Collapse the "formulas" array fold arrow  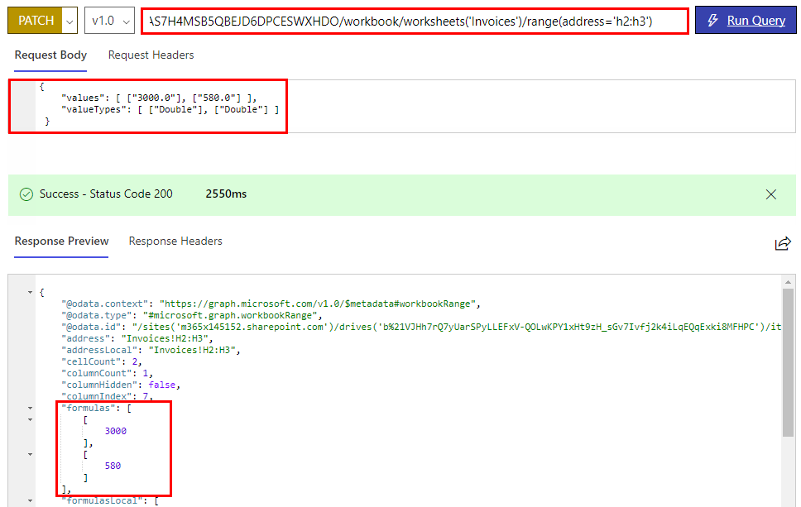point(30,408)
